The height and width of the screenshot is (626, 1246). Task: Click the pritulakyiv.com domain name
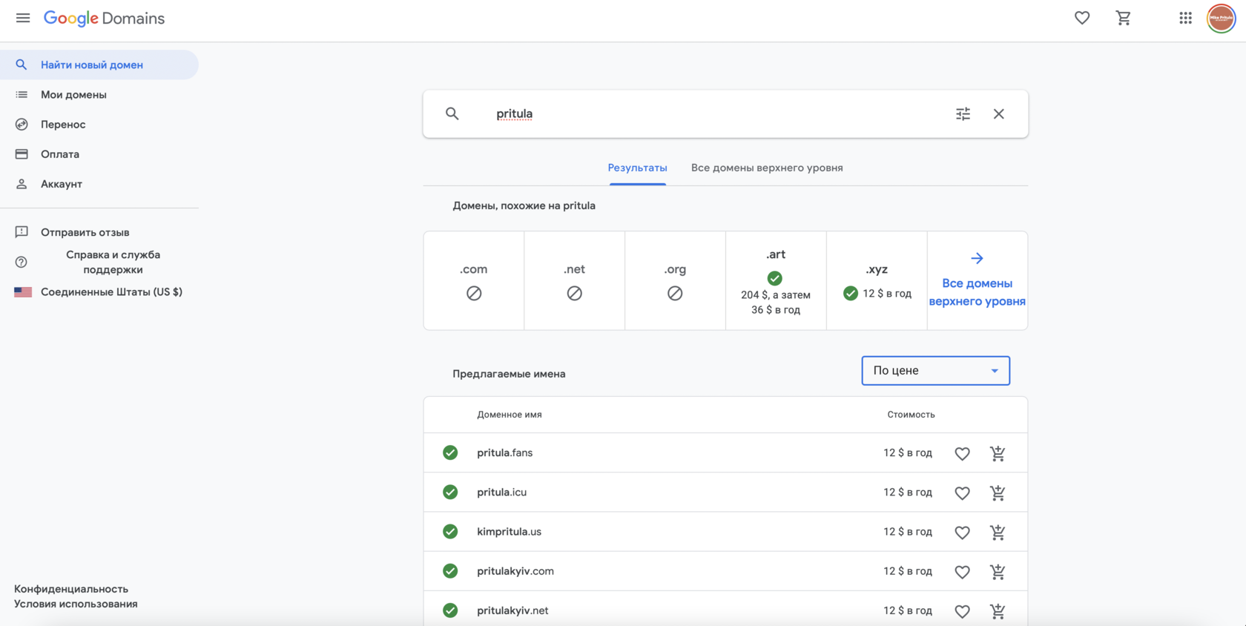[x=515, y=570]
